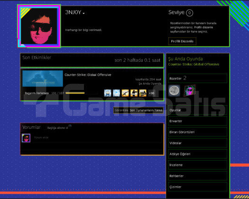Open the blue ribbon medal achievement icon
249x199 pixels.
click(108, 93)
